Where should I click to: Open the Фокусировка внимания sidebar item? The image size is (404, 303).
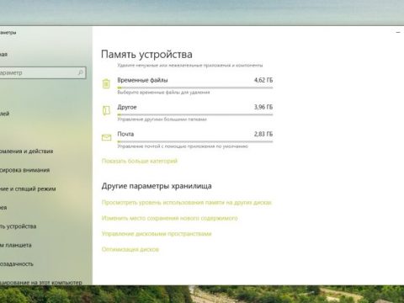24,170
